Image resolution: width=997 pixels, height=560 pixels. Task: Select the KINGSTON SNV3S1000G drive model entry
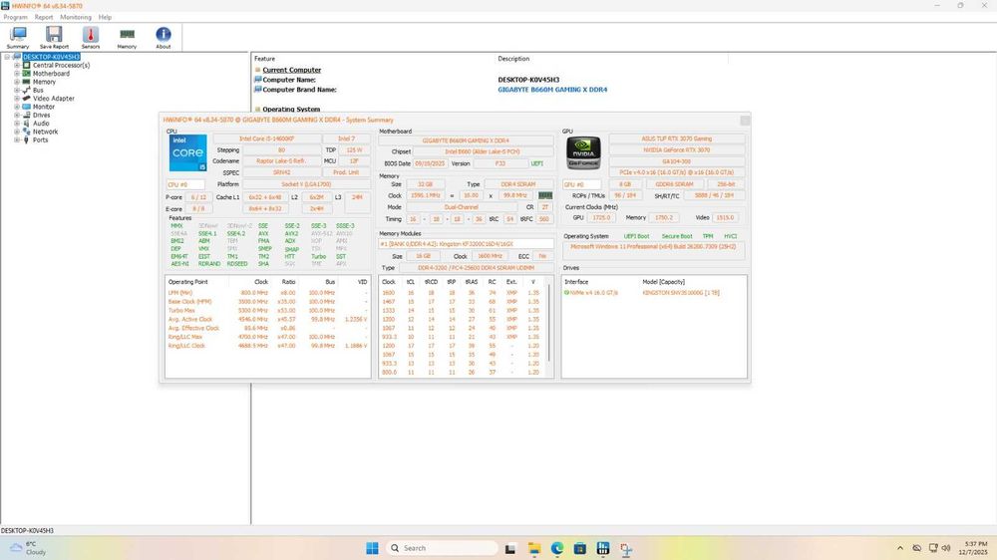[680, 293]
